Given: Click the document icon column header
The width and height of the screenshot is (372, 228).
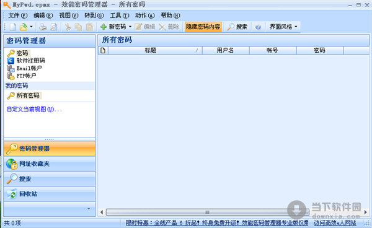Looking at the screenshot, I should (103, 50).
